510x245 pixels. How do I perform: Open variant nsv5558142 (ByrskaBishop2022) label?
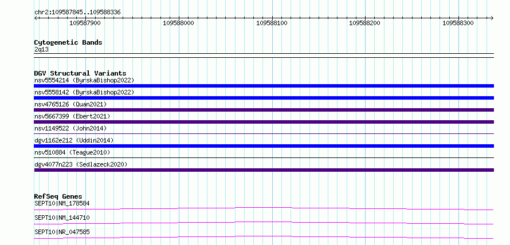pyautogui.click(x=84, y=92)
